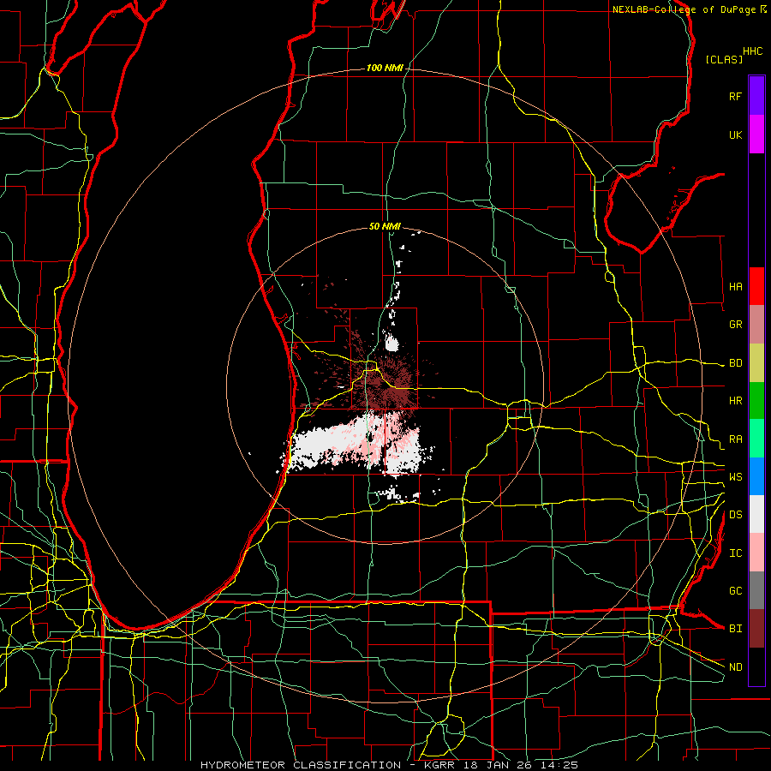Click the [CLAS] label above legend

[724, 59]
